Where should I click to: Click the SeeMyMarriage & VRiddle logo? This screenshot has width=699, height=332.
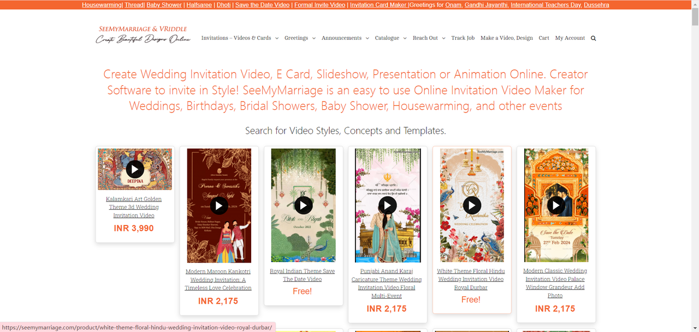(143, 34)
